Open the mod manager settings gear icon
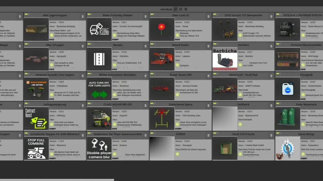 (x=186, y=9)
